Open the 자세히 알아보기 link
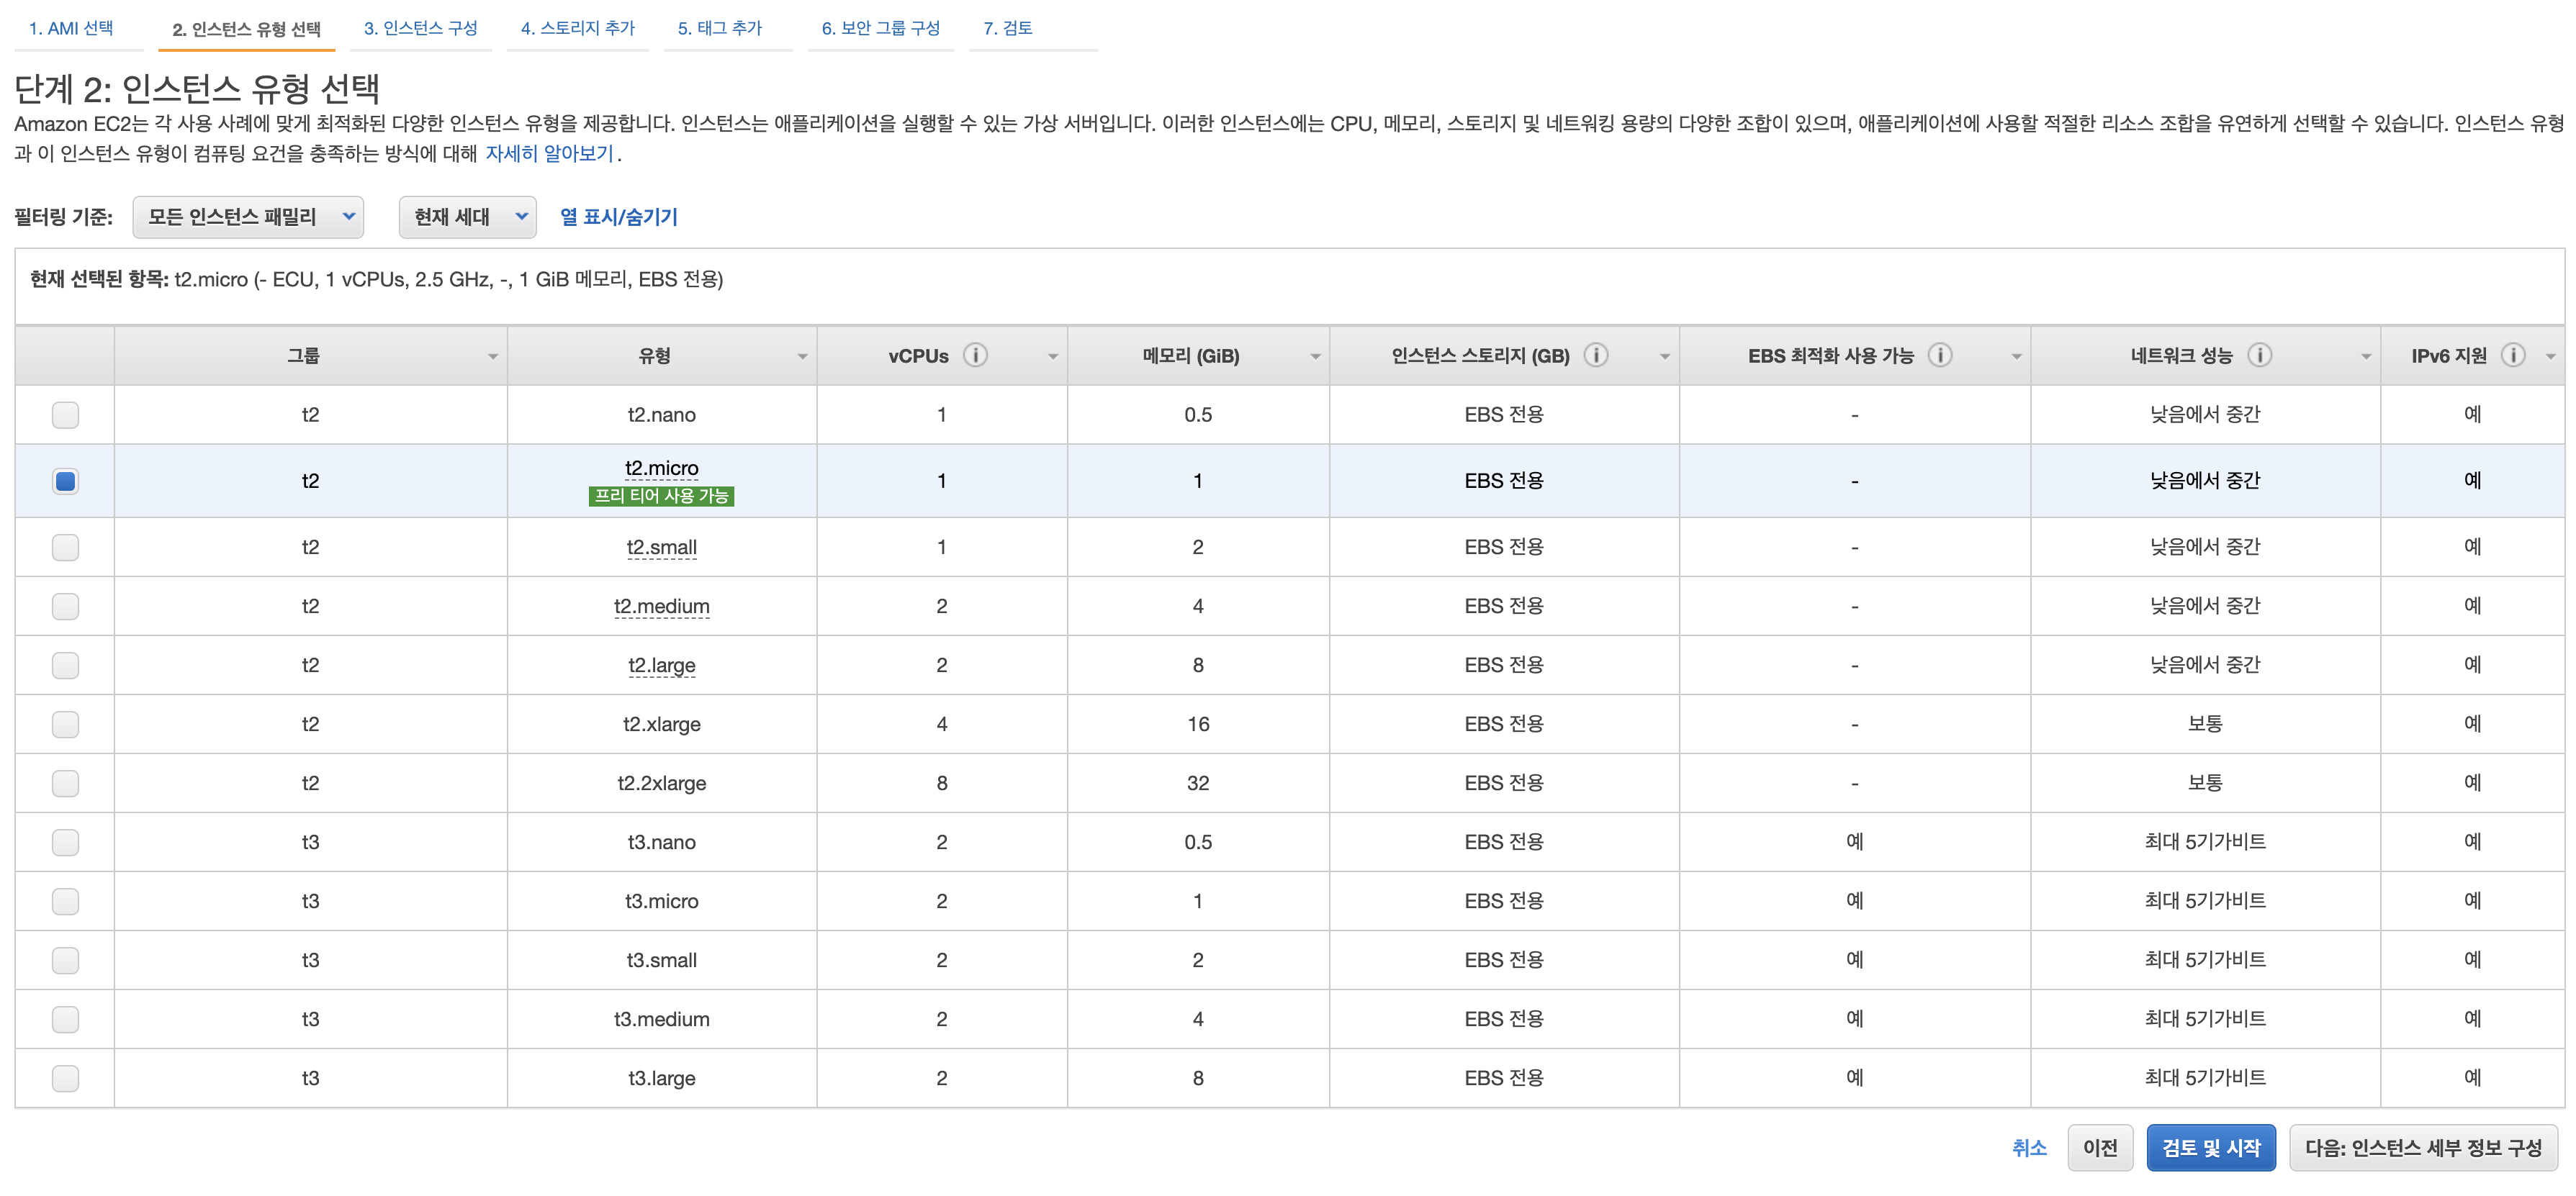 coord(549,154)
